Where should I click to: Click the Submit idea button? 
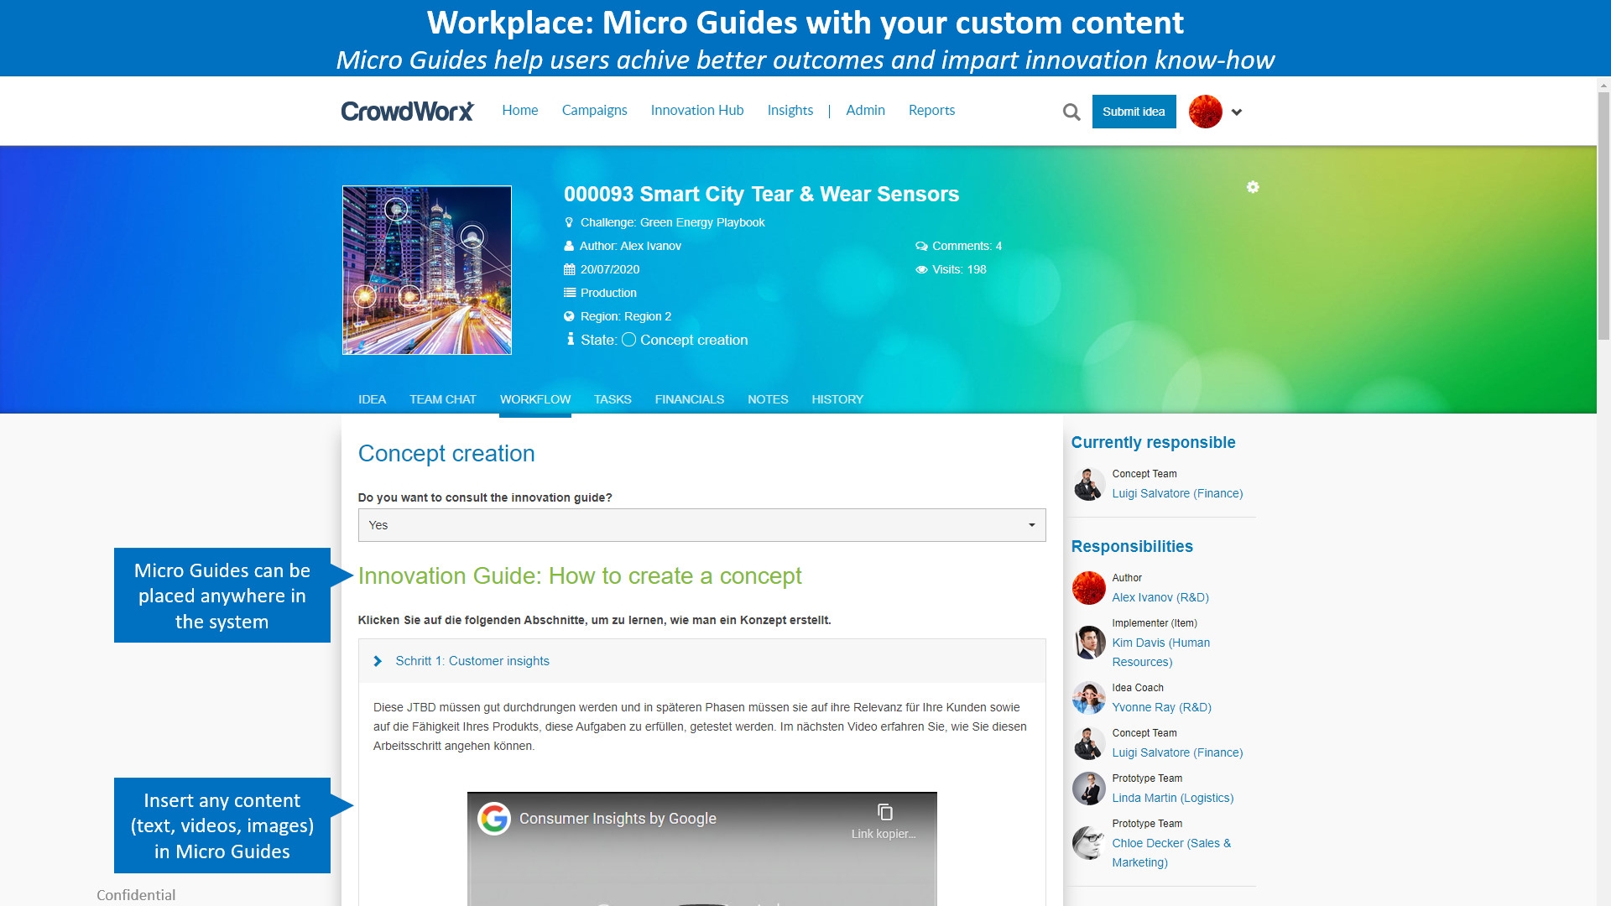point(1134,112)
